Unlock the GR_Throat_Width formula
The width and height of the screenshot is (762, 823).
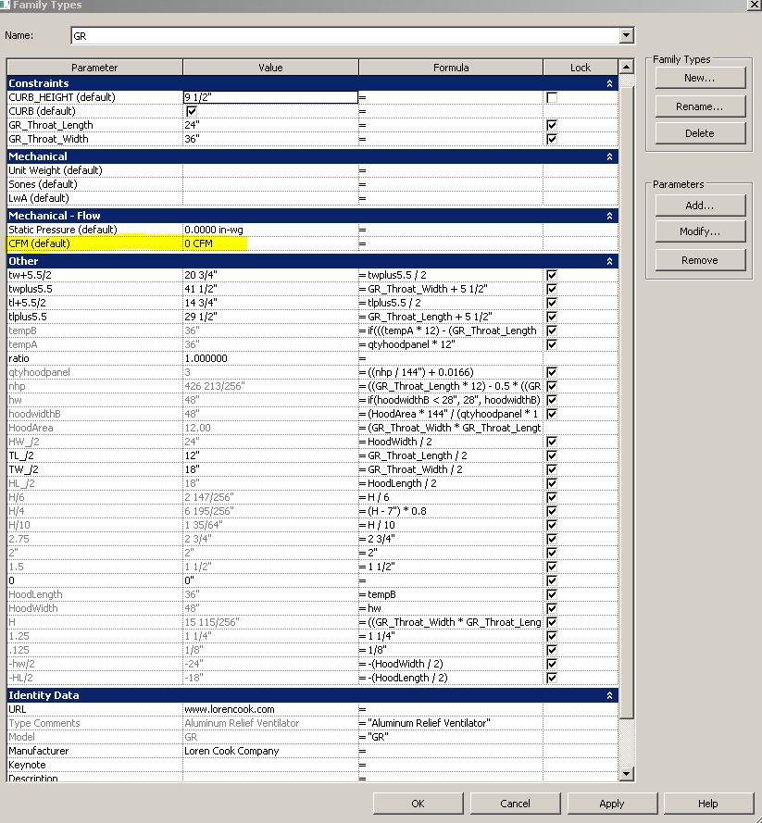551,138
